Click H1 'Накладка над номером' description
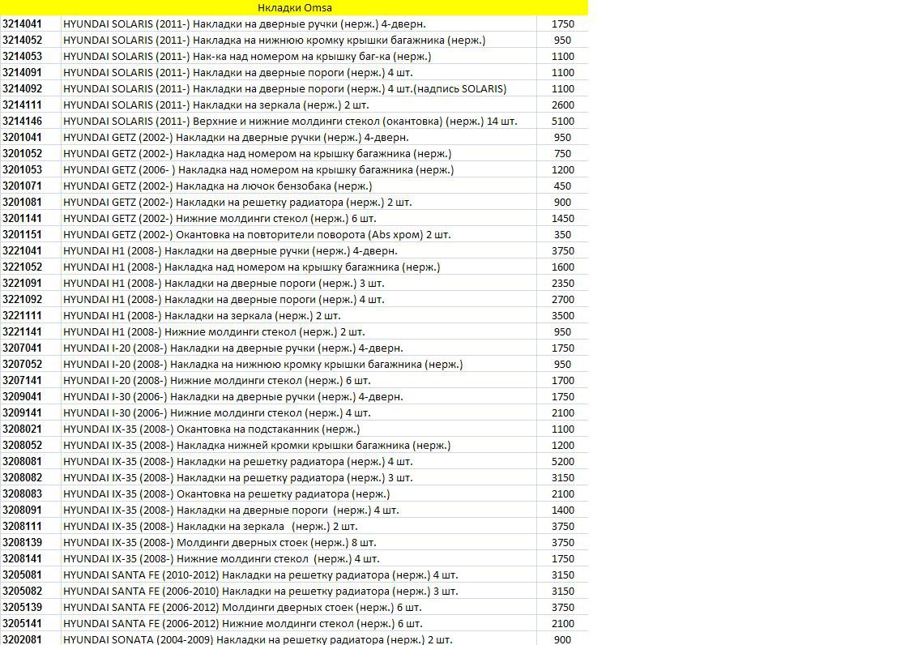 coord(251,267)
